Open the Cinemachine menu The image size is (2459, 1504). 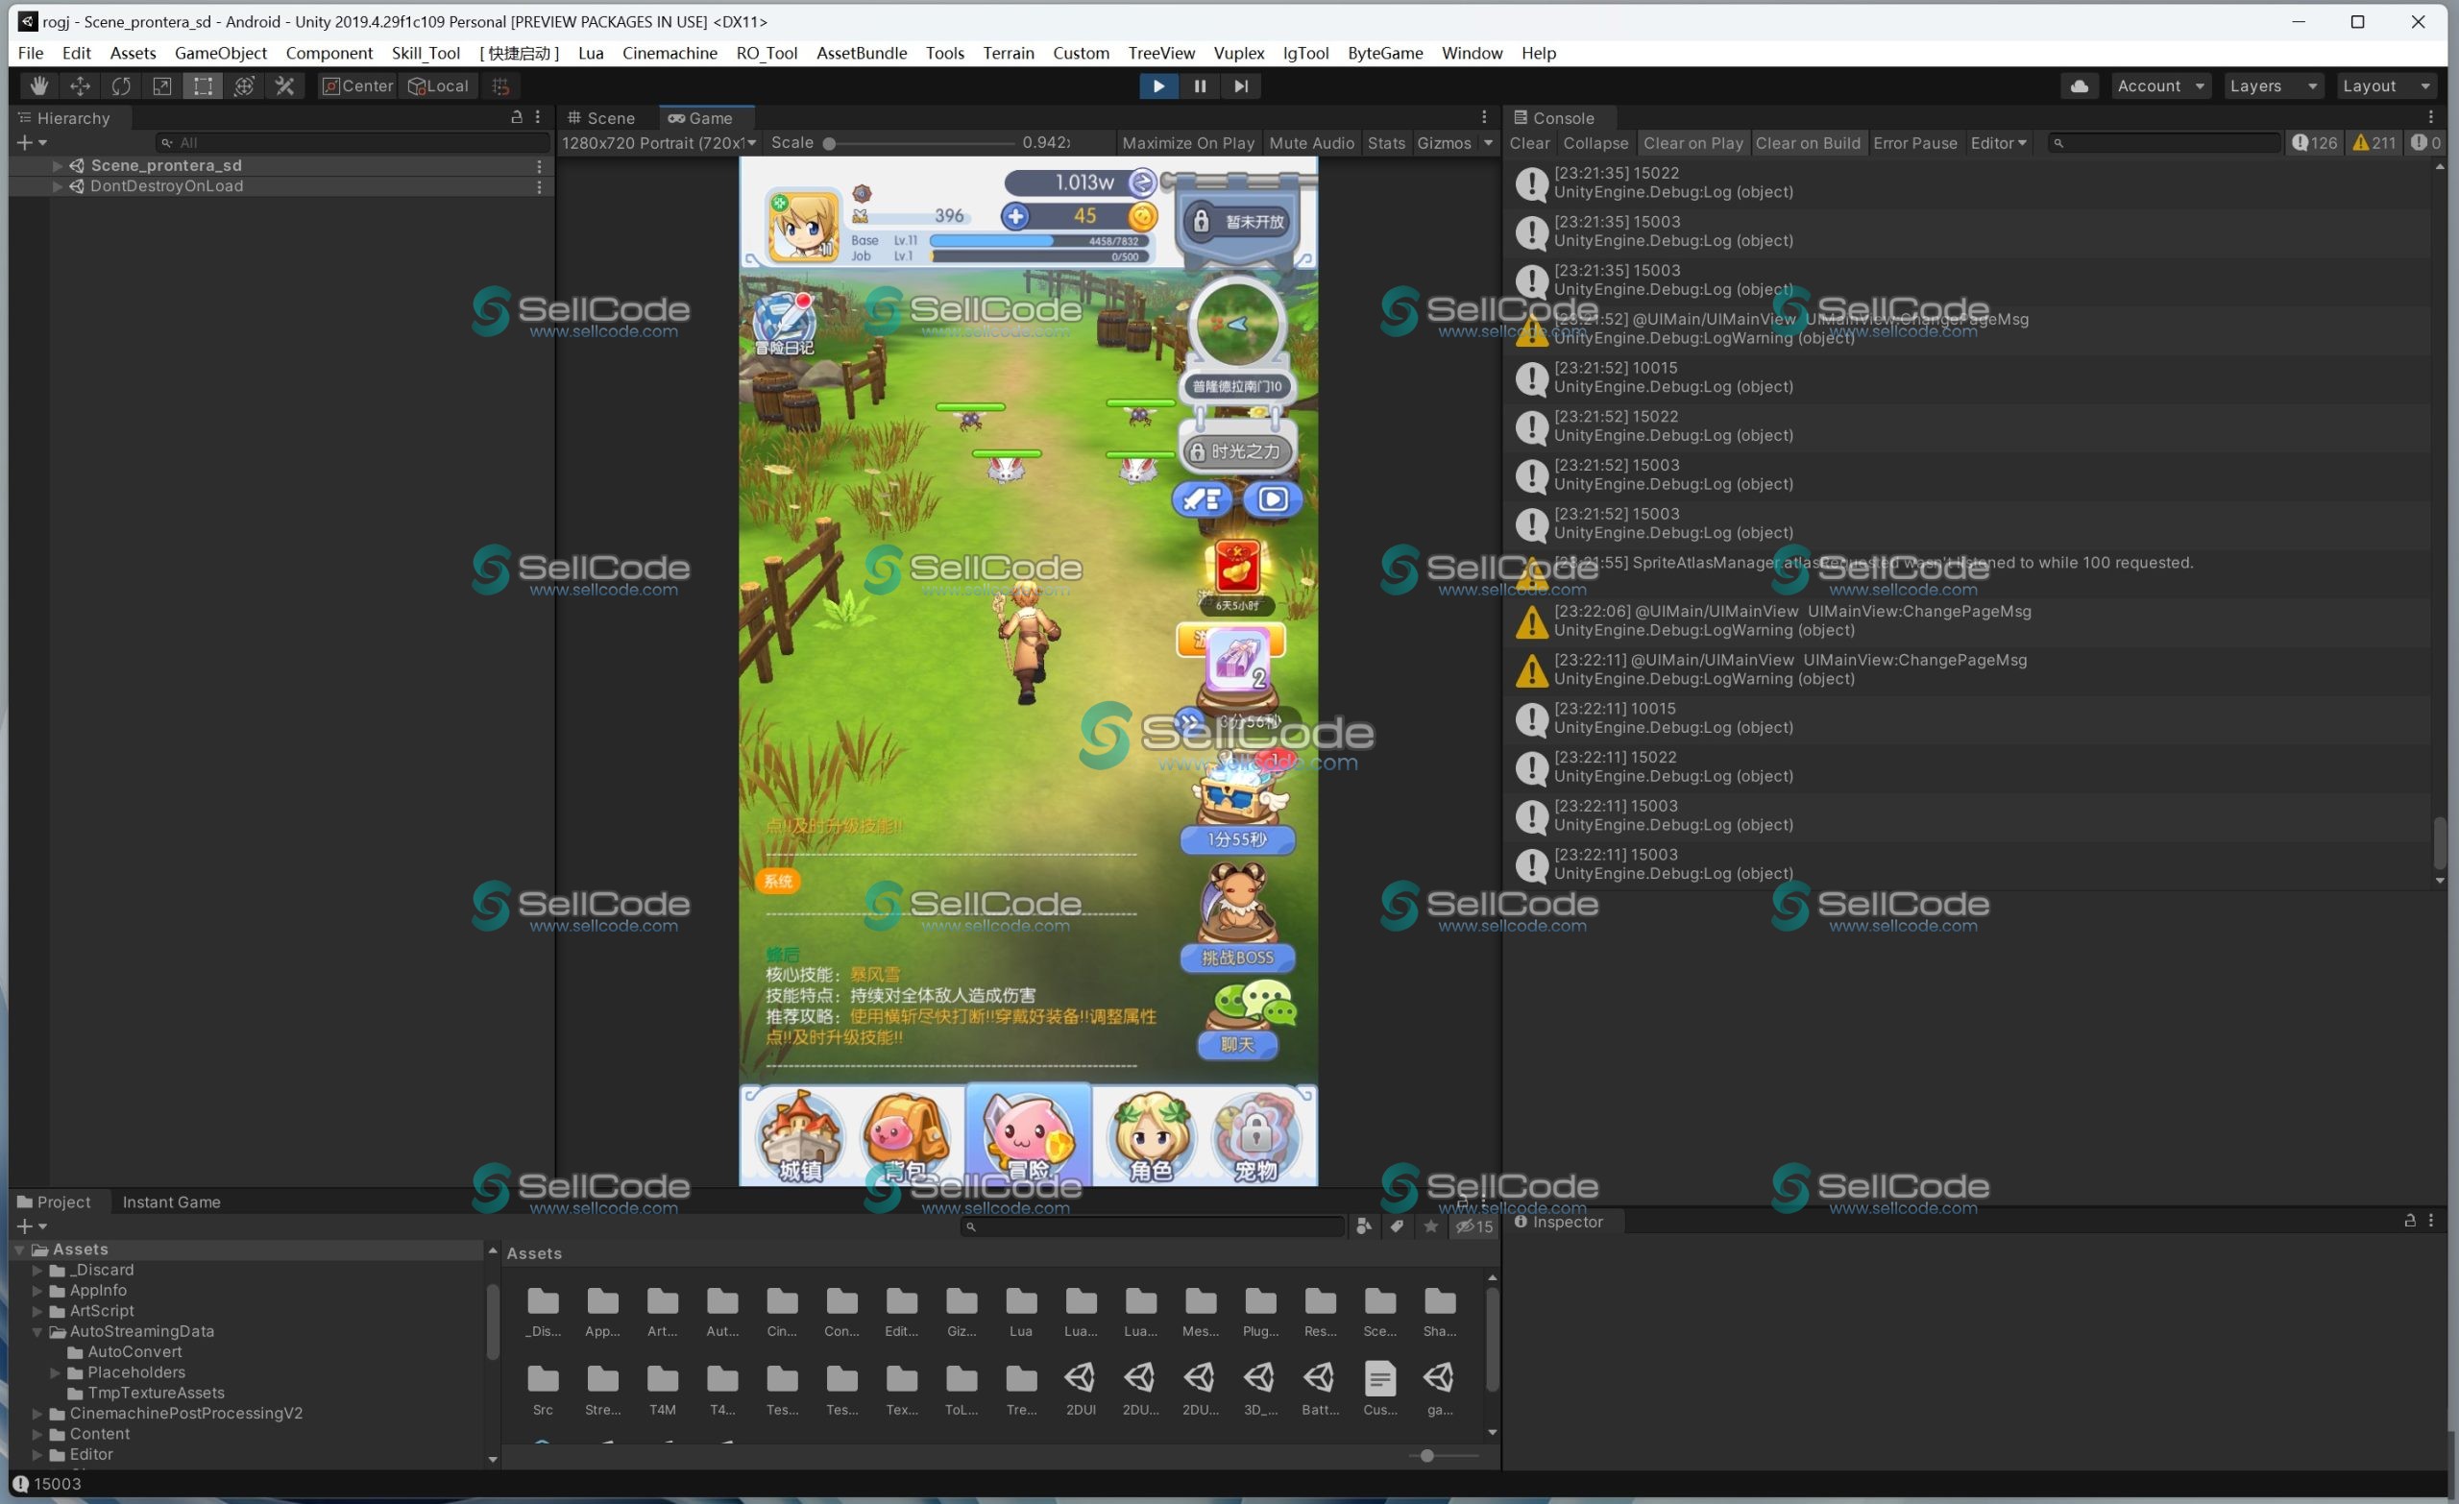click(x=670, y=53)
